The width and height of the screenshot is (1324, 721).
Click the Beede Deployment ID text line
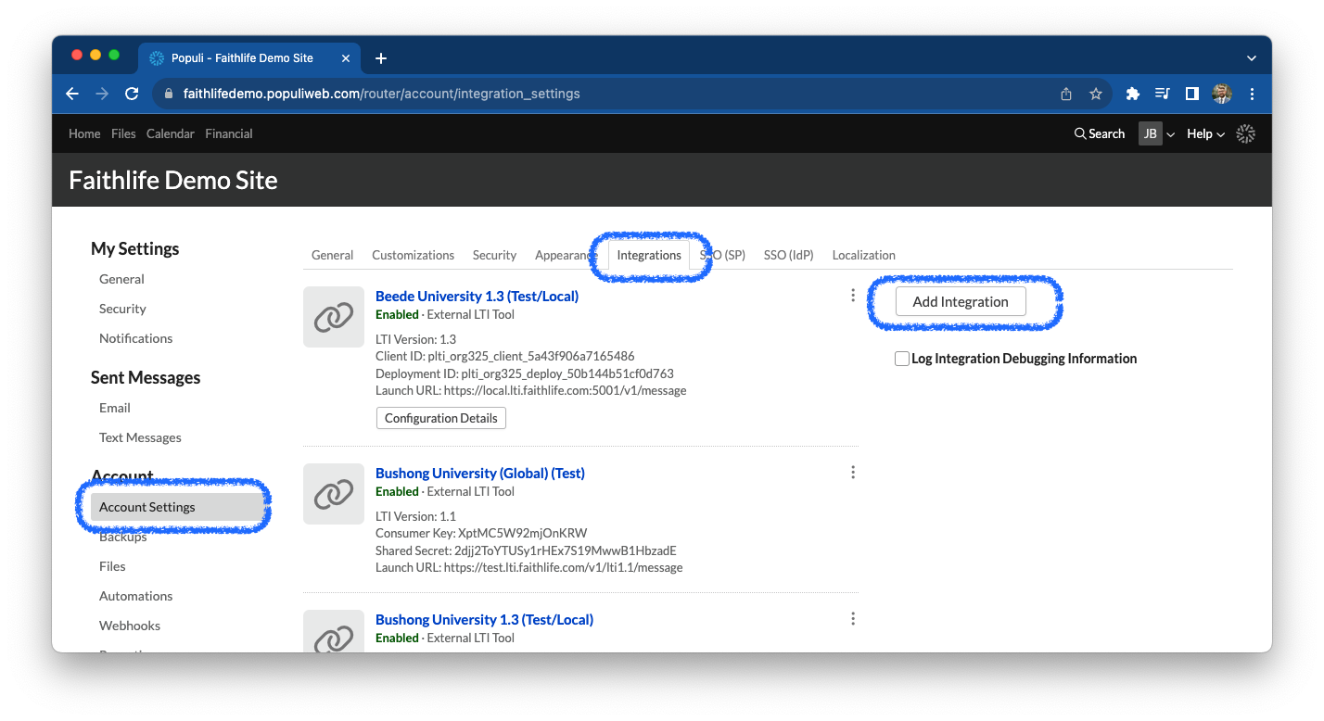pos(524,373)
